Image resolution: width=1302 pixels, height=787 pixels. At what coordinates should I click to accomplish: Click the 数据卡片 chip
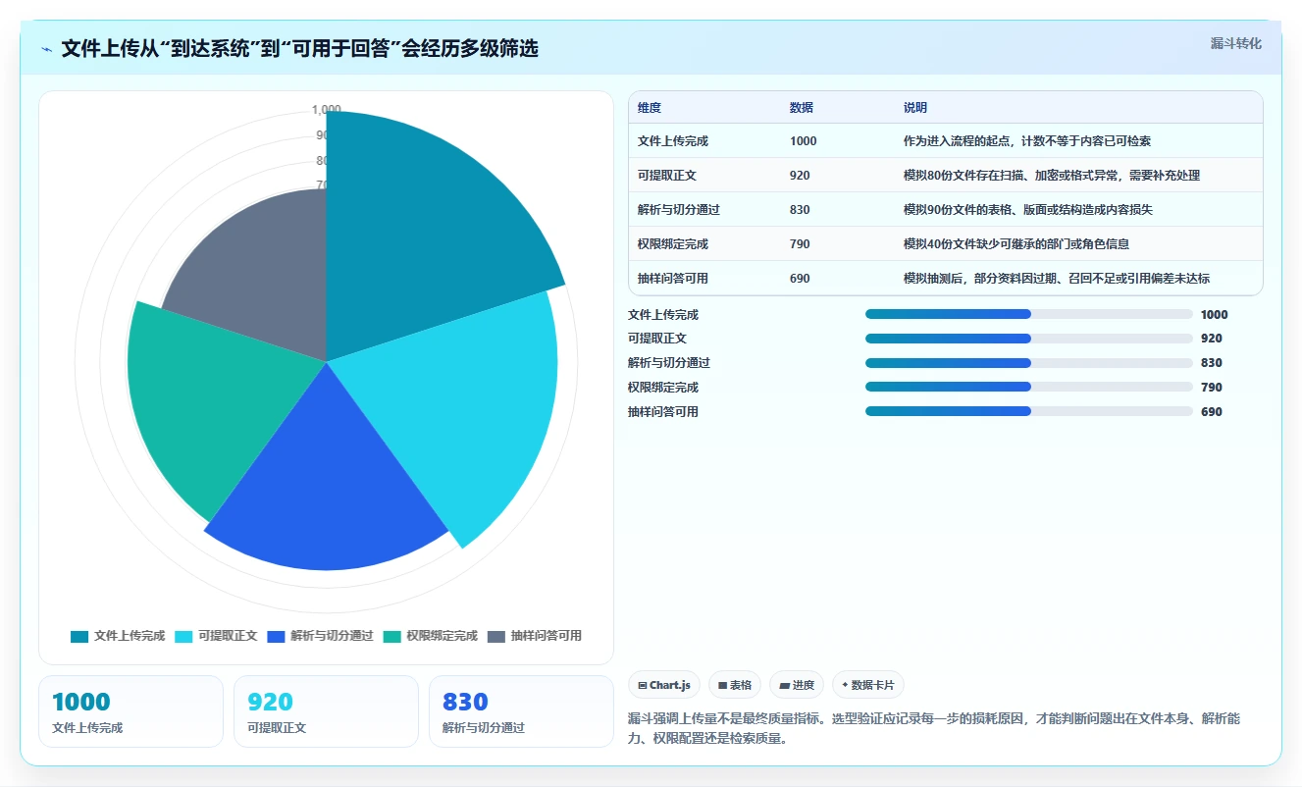point(868,685)
